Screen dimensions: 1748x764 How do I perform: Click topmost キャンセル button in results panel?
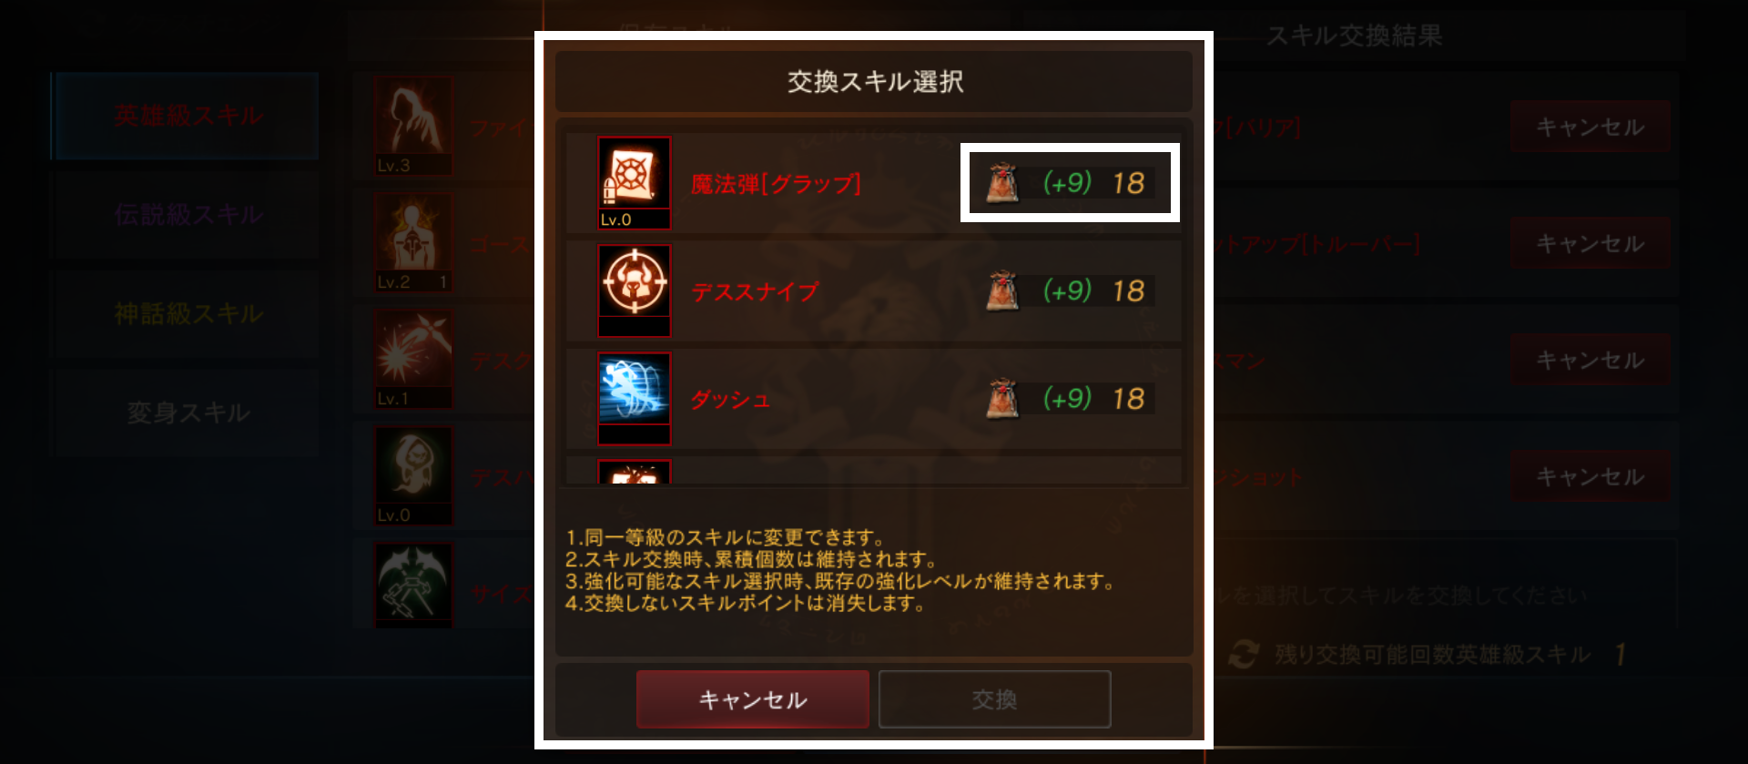1590,127
